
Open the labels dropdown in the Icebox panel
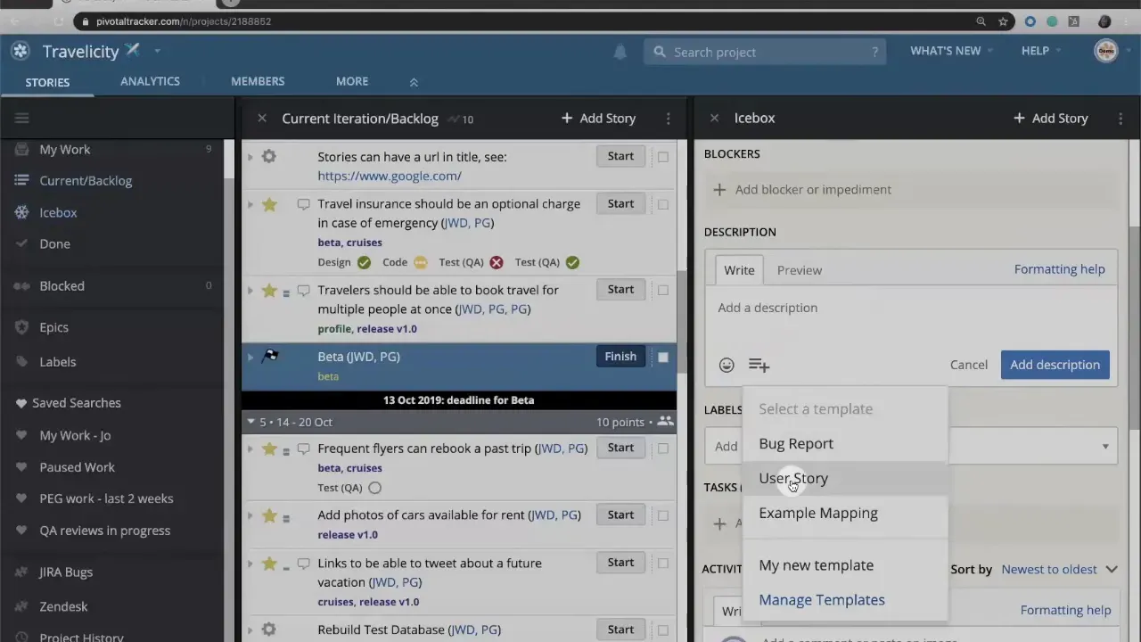1105,446
